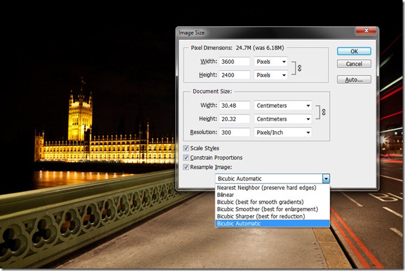Image resolution: width=405 pixels, height=271 pixels.
Task: Click the Resolution input field showing 300
Action: tap(235, 132)
